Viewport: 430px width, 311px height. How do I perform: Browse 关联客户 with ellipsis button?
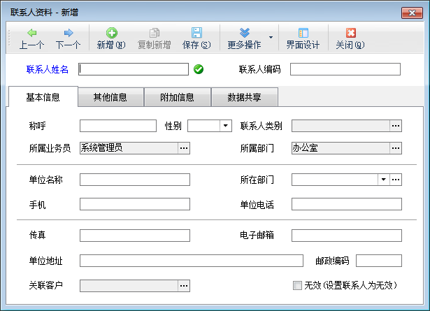(184, 285)
